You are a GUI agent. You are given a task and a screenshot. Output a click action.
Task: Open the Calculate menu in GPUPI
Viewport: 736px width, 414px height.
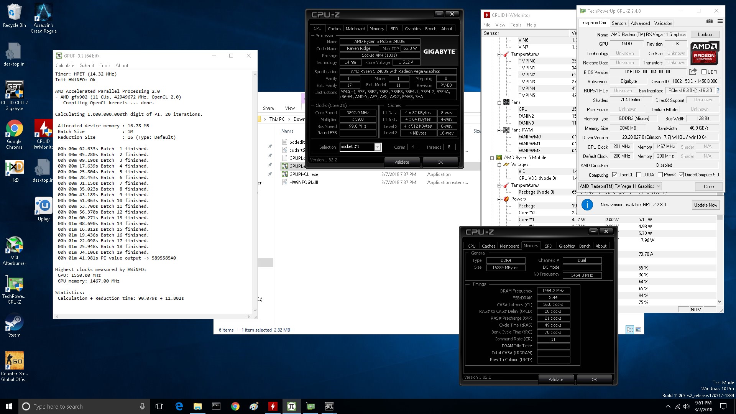[x=65, y=66]
